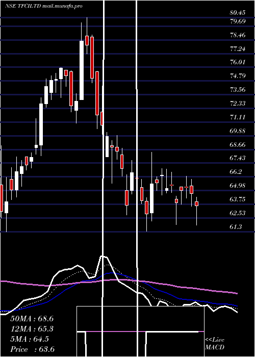The height and width of the screenshot is (357, 255).
Task: Select the 69.88 price axis label
Action: [238, 131]
